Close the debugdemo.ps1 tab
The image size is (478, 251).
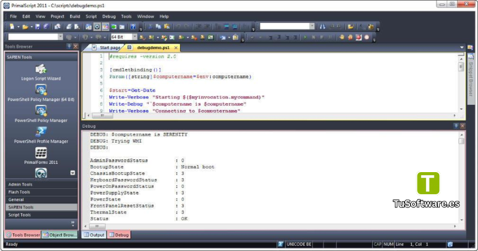point(176,48)
